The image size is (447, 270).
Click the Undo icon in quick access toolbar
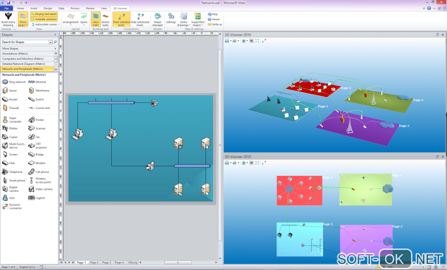(x=14, y=3)
